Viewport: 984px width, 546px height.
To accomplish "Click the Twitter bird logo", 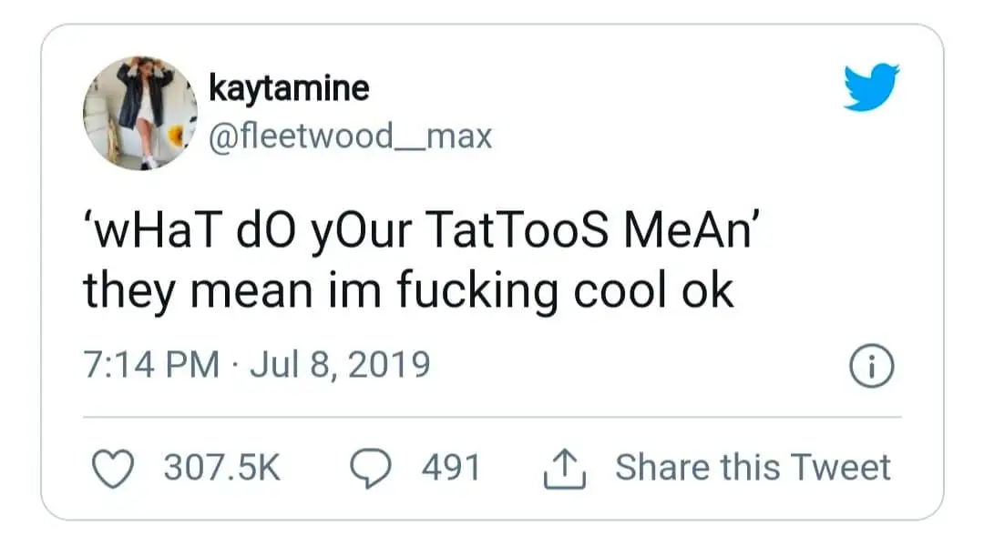I will point(870,87).
